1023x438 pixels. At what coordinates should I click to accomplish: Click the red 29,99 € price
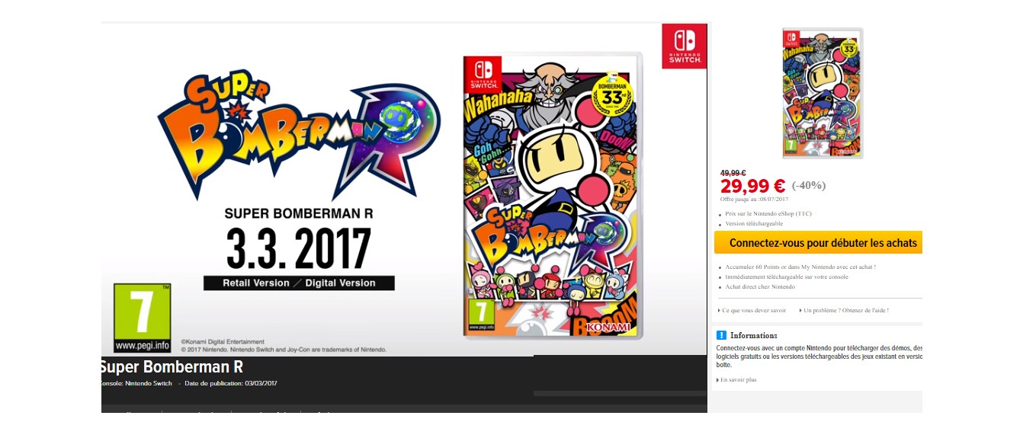(752, 185)
